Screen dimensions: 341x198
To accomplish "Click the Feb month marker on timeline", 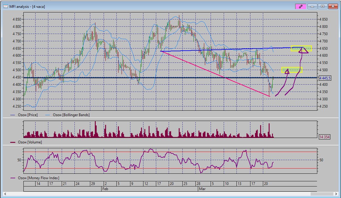I will pos(105,189).
